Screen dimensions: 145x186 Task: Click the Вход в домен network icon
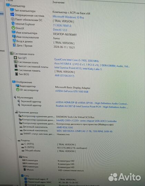pos(14,41)
